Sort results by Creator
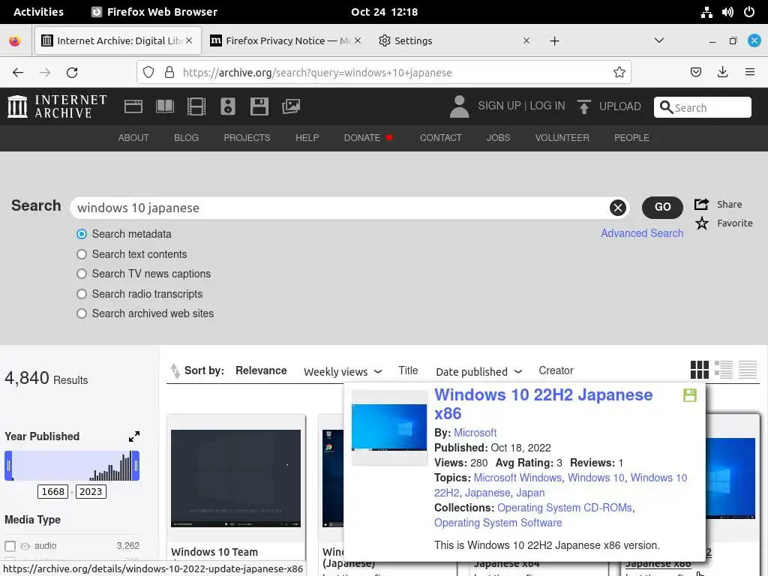 (x=556, y=370)
